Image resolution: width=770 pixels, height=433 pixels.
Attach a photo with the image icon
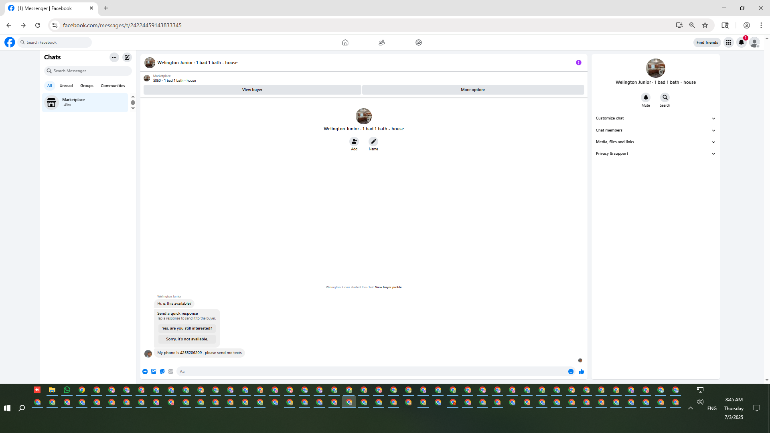154,372
